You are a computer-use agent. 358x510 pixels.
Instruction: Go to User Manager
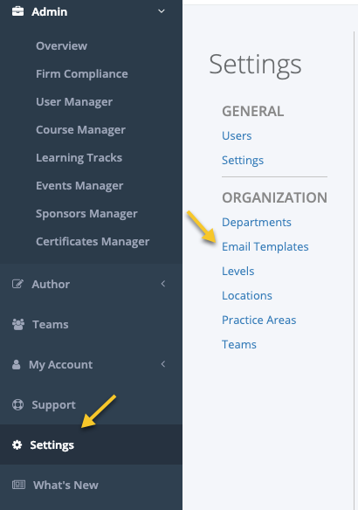[x=74, y=102]
